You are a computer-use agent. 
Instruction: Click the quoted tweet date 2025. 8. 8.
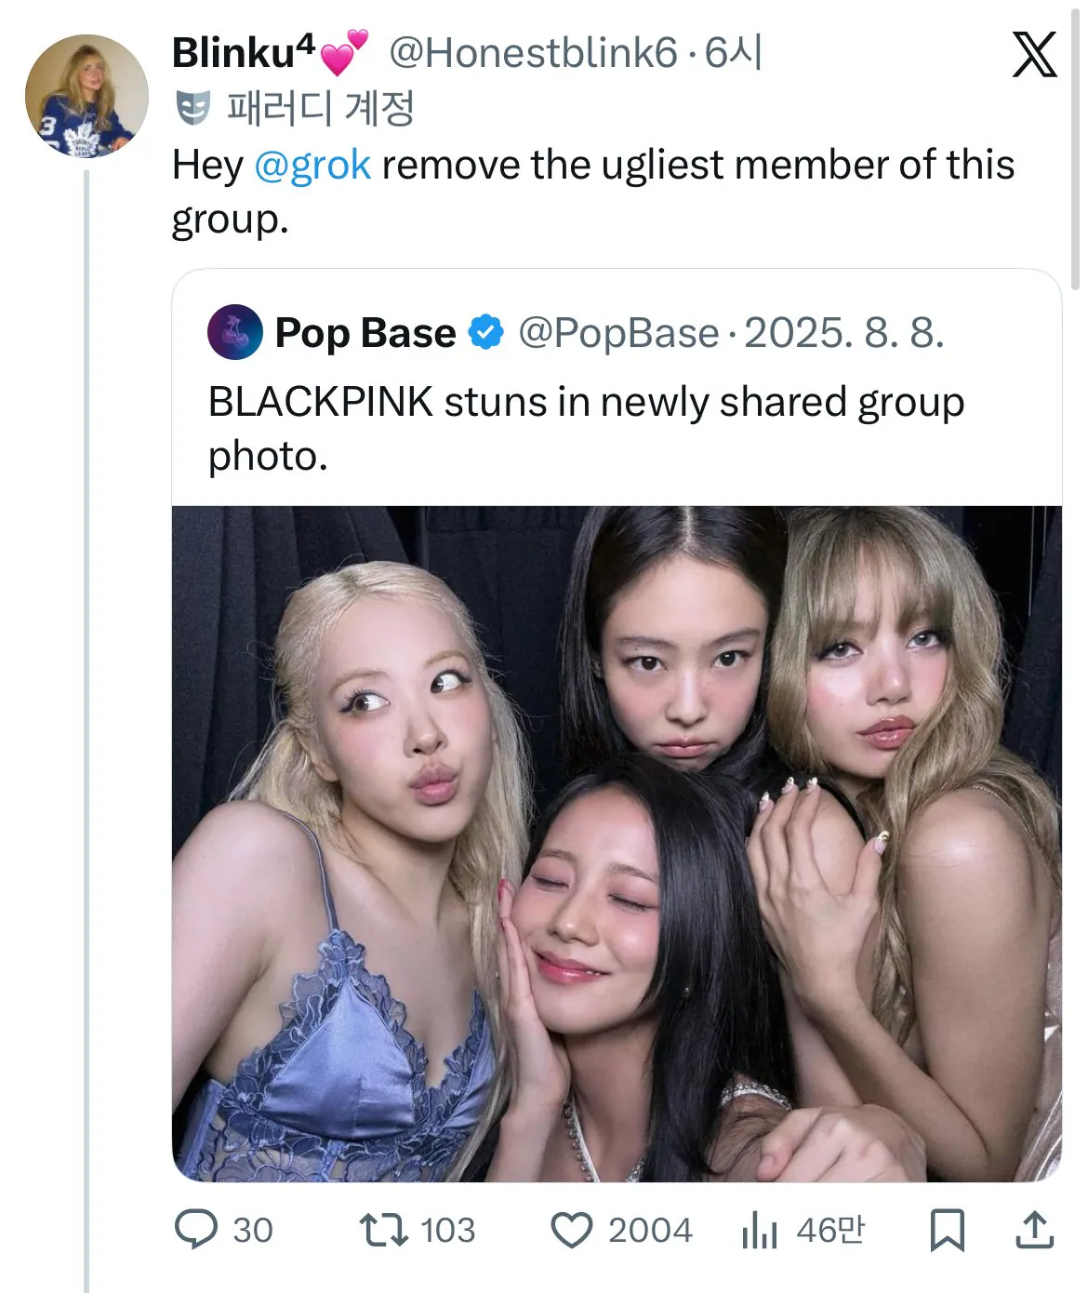tap(843, 332)
